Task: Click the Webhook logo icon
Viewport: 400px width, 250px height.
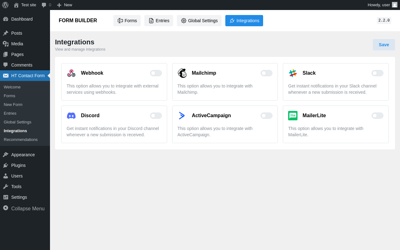Action: coord(71,73)
